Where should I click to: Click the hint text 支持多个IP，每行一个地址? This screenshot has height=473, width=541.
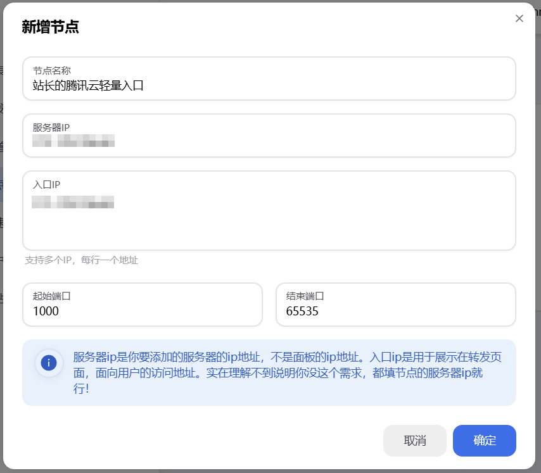[x=81, y=260]
